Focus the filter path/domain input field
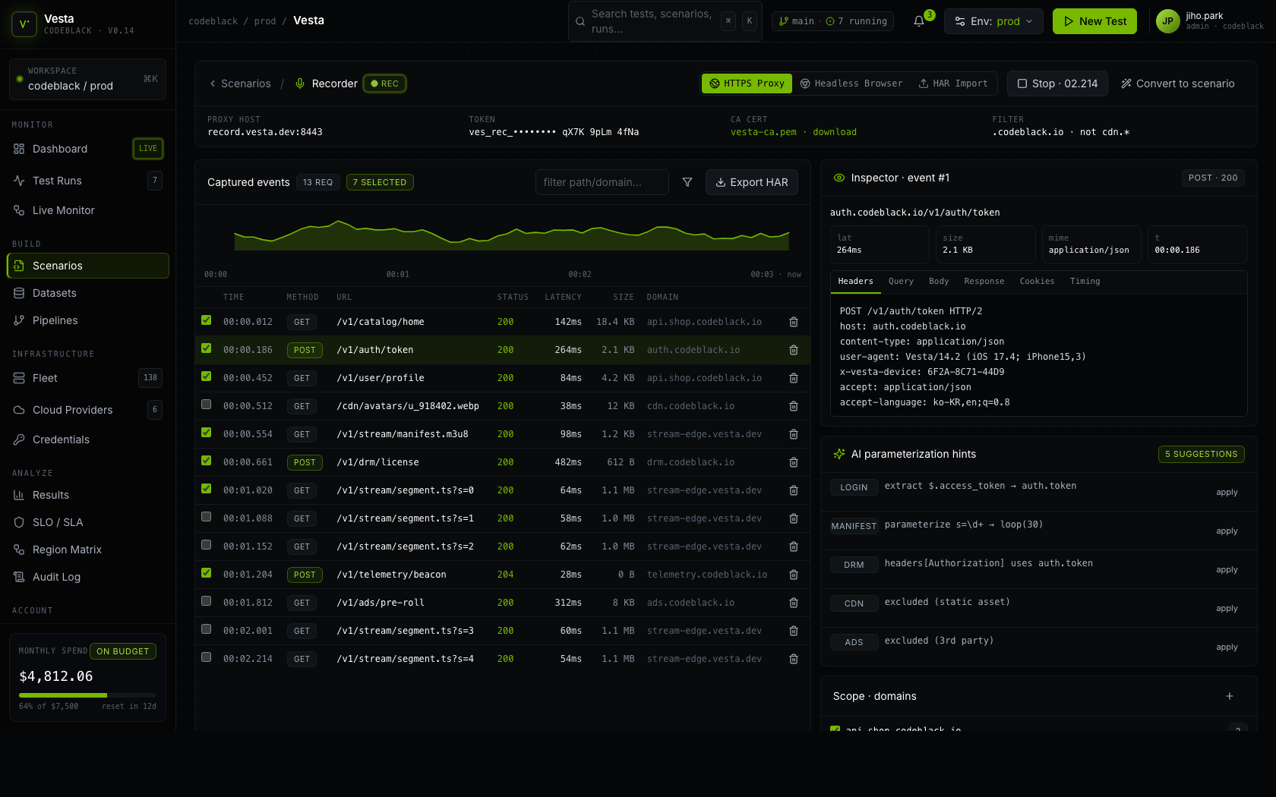Viewport: 1276px width, 797px height. pos(602,182)
